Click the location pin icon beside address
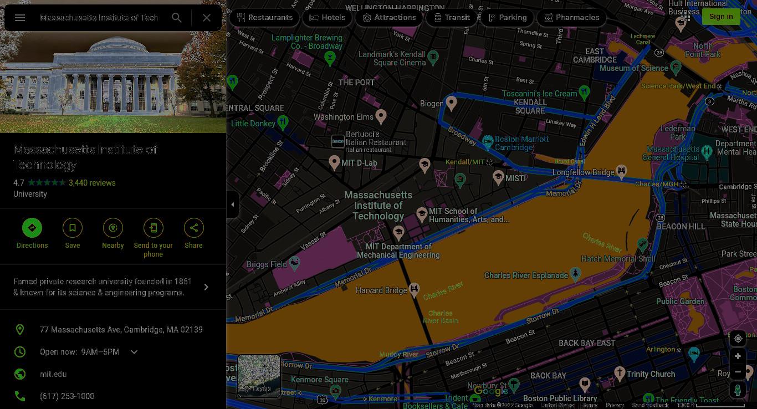This screenshot has width=757, height=409. click(x=20, y=330)
